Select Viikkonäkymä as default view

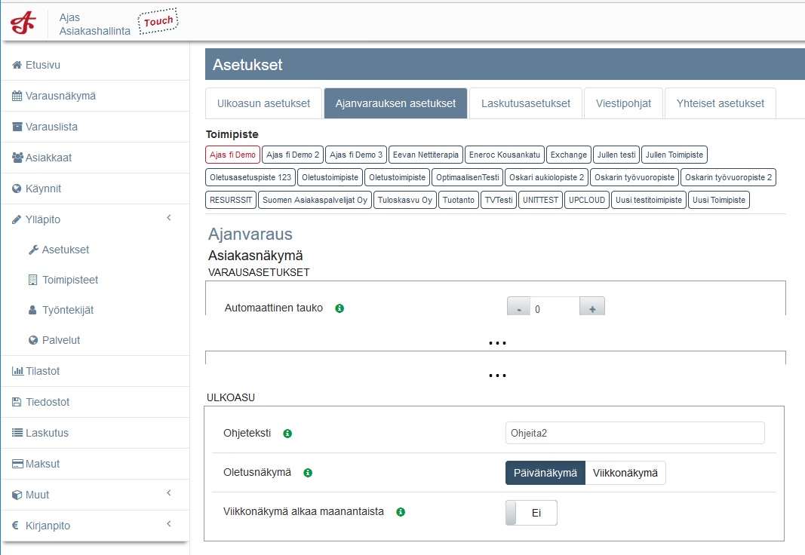(x=625, y=473)
